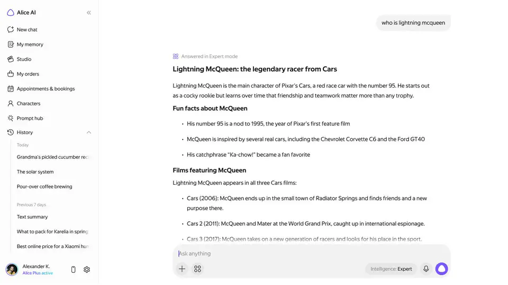Open My memory
508x285 pixels.
click(x=30, y=44)
